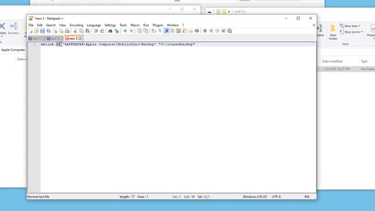Screen dimensions: 375x211
Task: Run macro multiple times icon
Action: 224,31
